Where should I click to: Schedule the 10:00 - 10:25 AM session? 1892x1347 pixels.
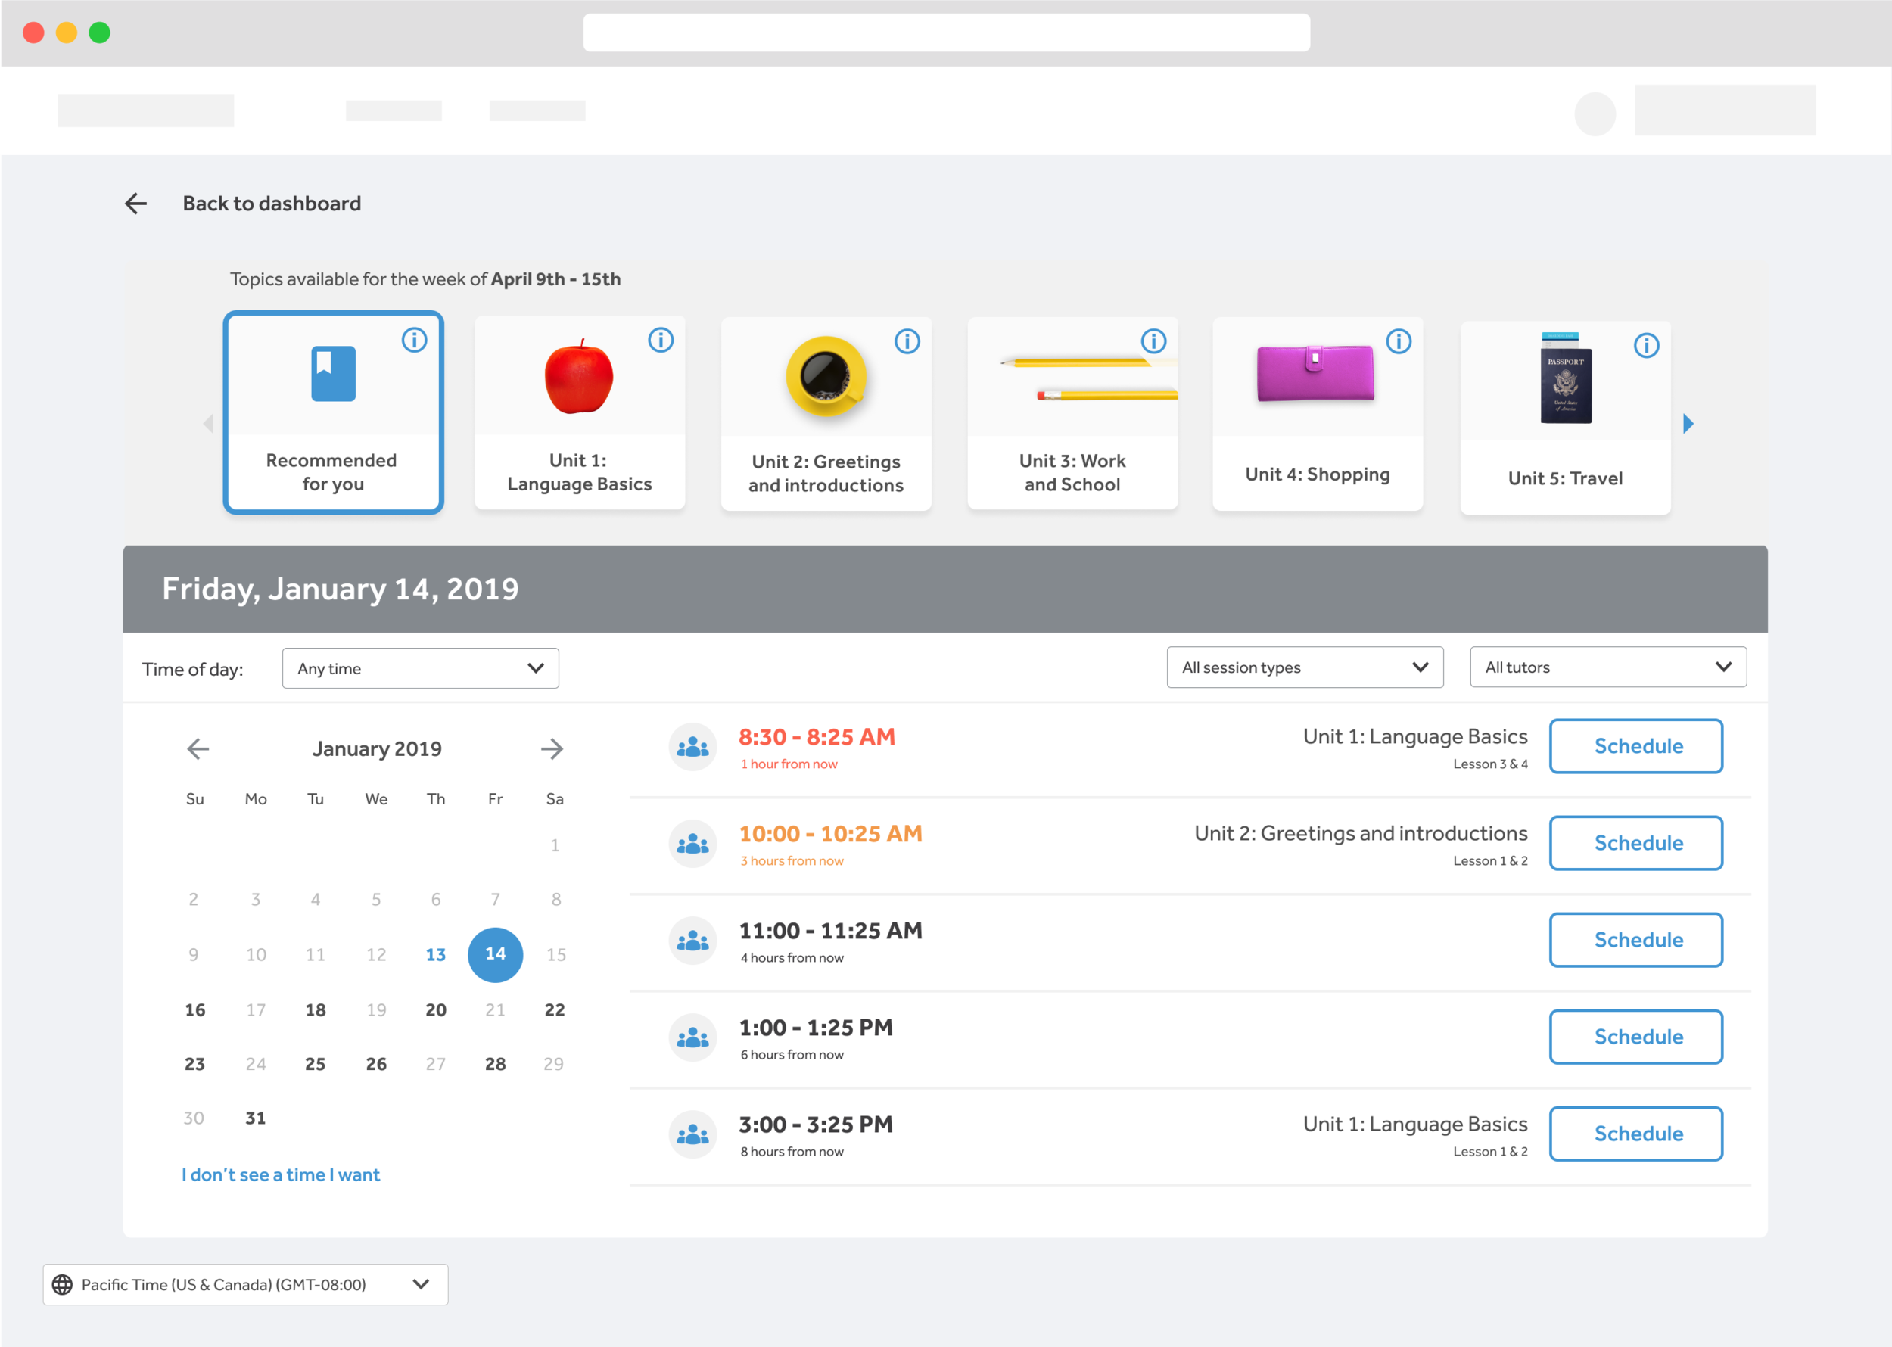[x=1635, y=844]
